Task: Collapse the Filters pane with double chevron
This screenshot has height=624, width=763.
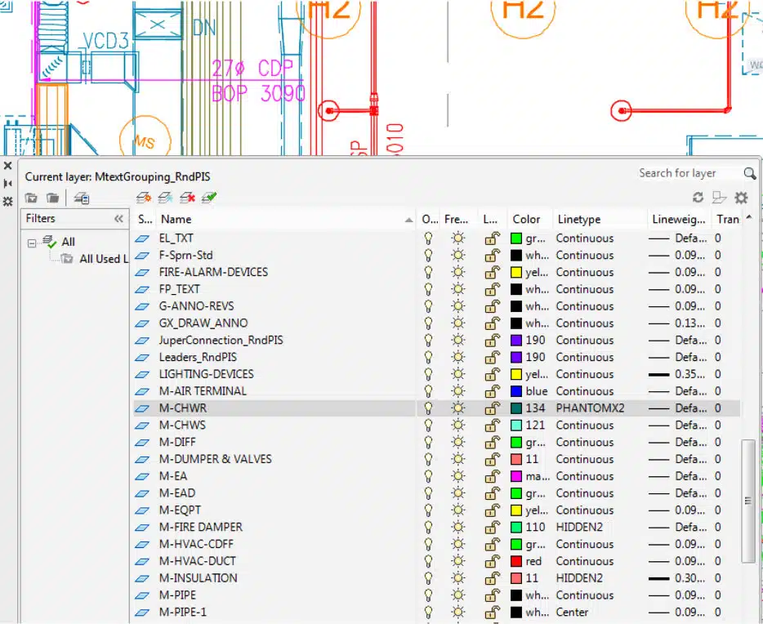Action: (x=118, y=219)
